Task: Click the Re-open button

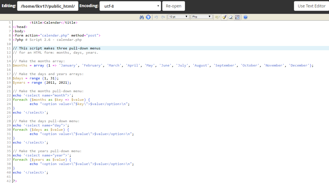Action: (174, 6)
